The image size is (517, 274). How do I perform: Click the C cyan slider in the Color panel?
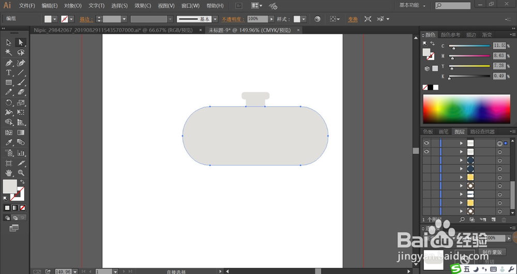(469, 46)
